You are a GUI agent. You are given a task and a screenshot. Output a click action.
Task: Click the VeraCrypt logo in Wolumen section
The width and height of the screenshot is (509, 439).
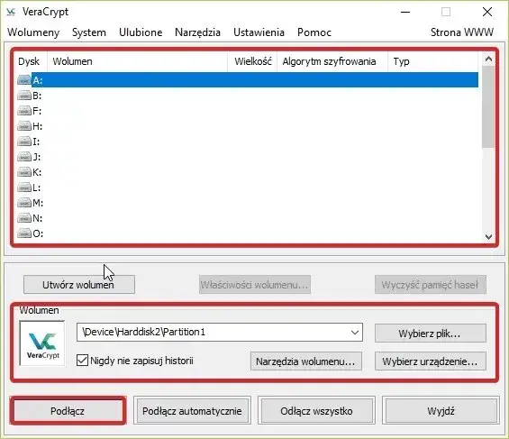[x=42, y=343]
